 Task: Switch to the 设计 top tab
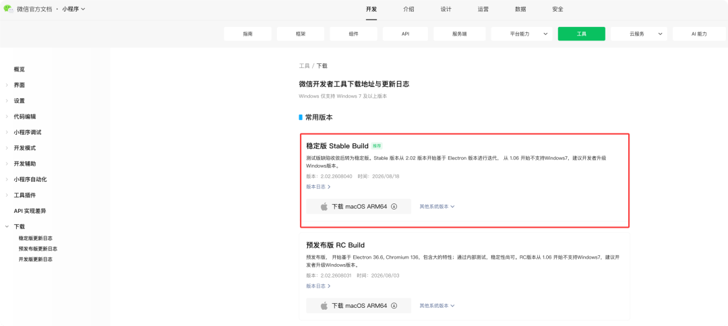[x=446, y=9]
